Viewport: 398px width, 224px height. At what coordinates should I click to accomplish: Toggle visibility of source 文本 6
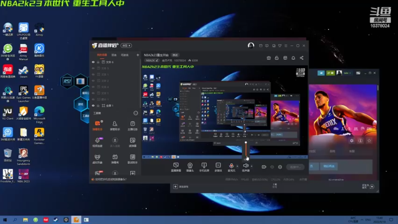[x=93, y=62]
